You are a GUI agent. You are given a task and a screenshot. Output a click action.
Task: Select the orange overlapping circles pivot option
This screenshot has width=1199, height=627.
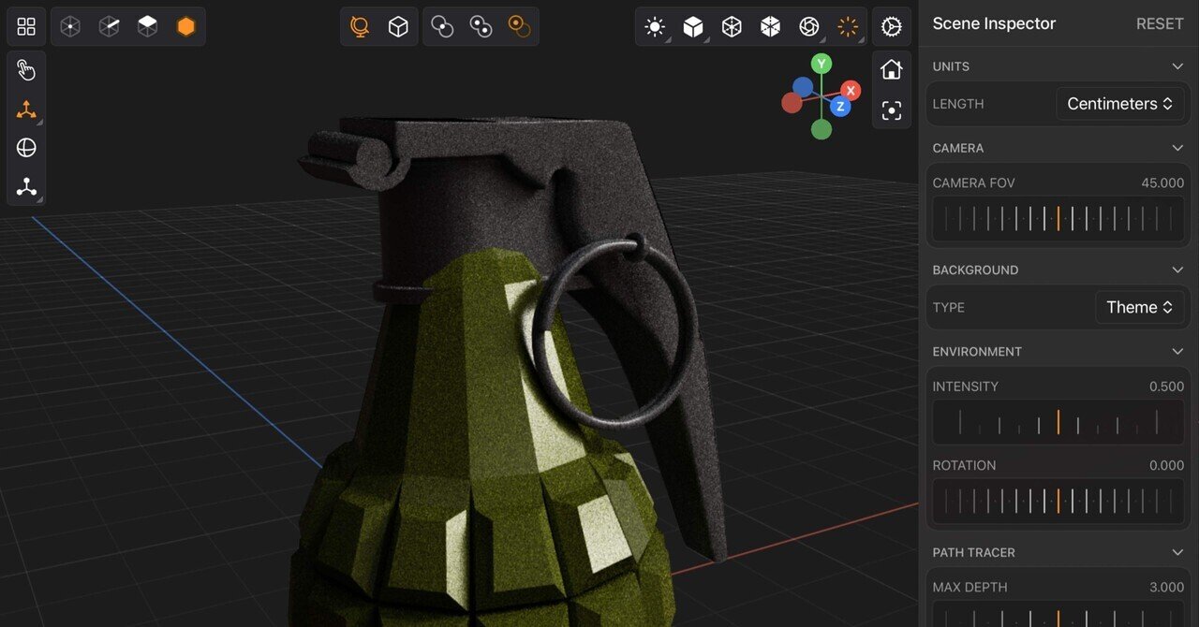(519, 27)
